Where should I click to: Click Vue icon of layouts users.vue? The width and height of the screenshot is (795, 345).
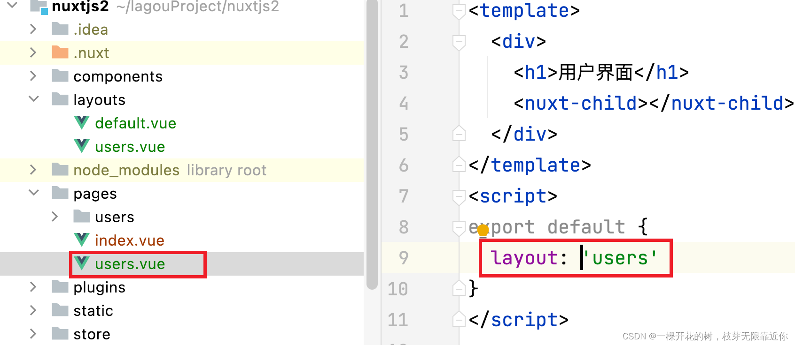[82, 146]
